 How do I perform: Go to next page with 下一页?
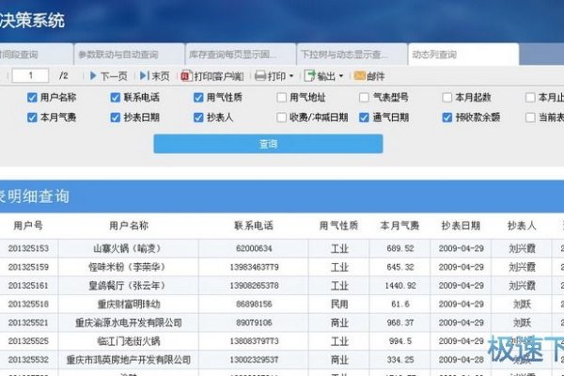(109, 76)
